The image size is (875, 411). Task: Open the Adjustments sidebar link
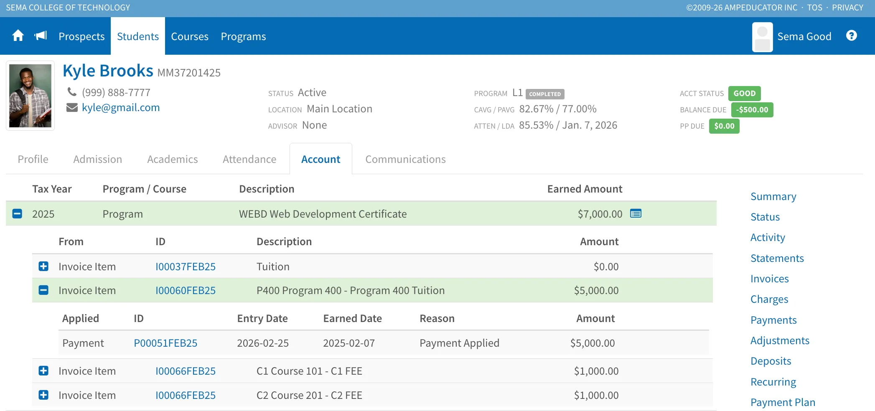tap(780, 340)
